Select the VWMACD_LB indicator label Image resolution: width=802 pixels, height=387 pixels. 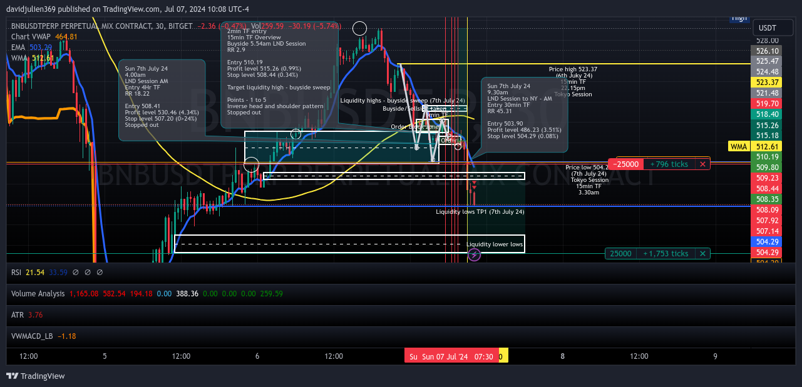(x=33, y=336)
